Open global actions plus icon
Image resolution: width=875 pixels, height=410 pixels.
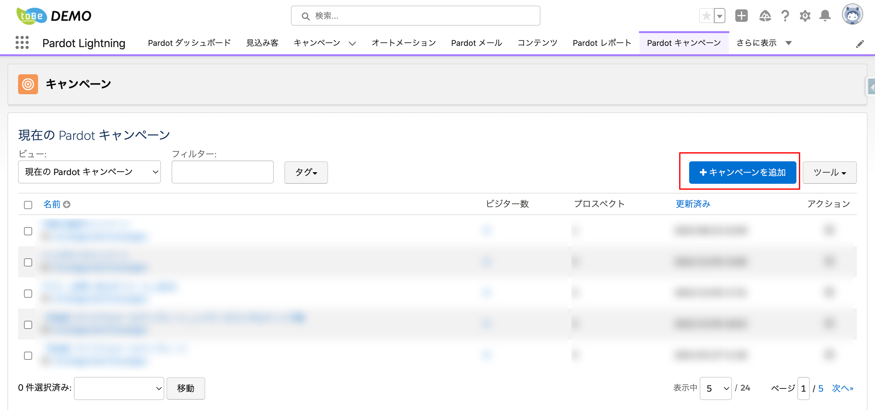click(741, 16)
